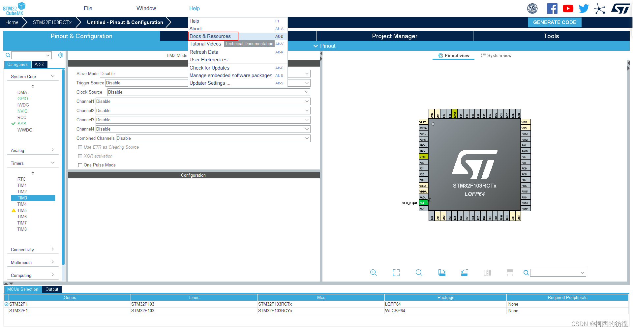
Task: Select GPIO in System Core list
Action: [23, 99]
